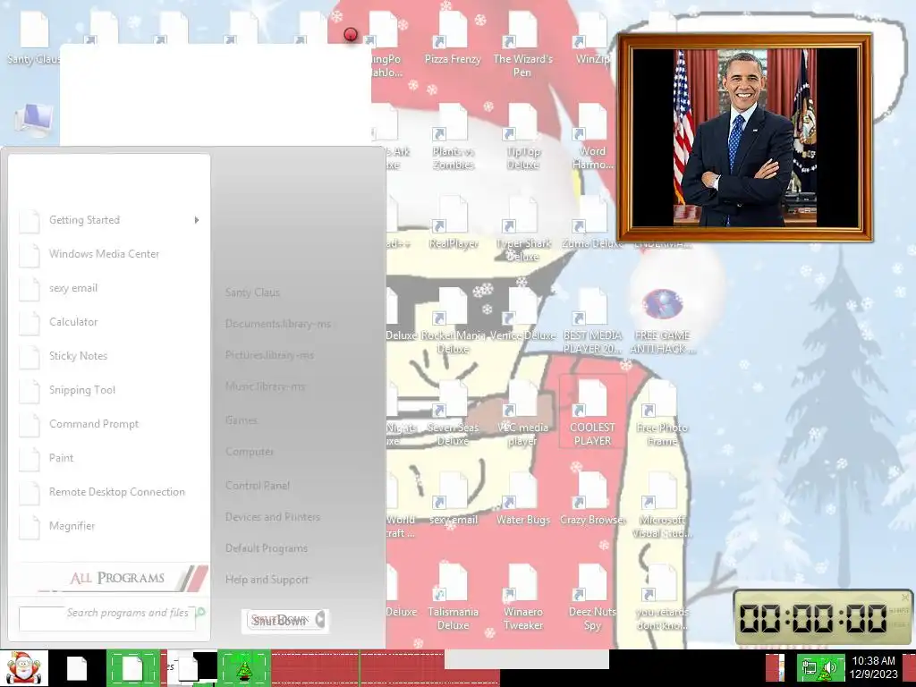Open the Venice Deluxe desktop shortcut
Image resolution: width=916 pixels, height=687 pixels.
click(x=522, y=316)
